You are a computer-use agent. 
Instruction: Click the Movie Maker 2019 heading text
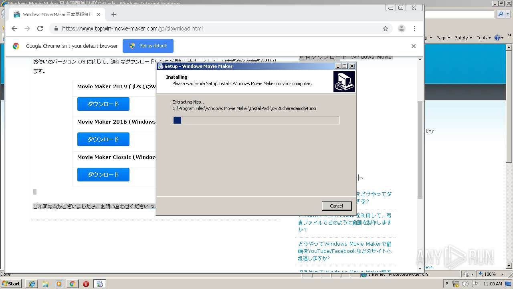click(x=116, y=86)
